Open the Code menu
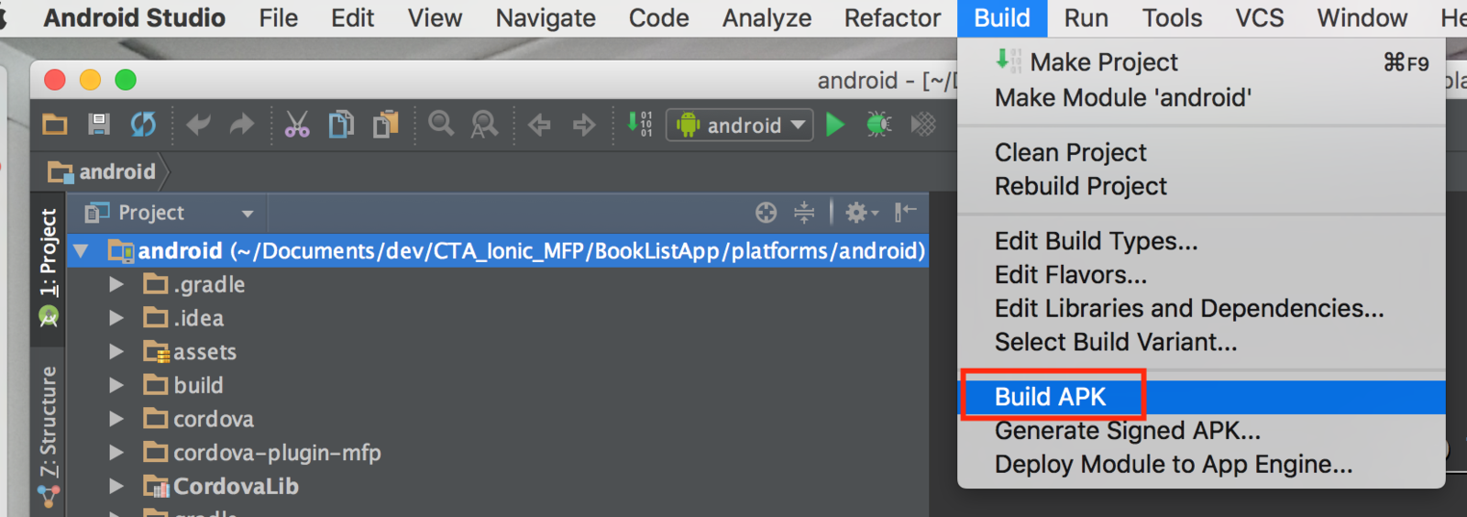1467x517 pixels. click(658, 18)
